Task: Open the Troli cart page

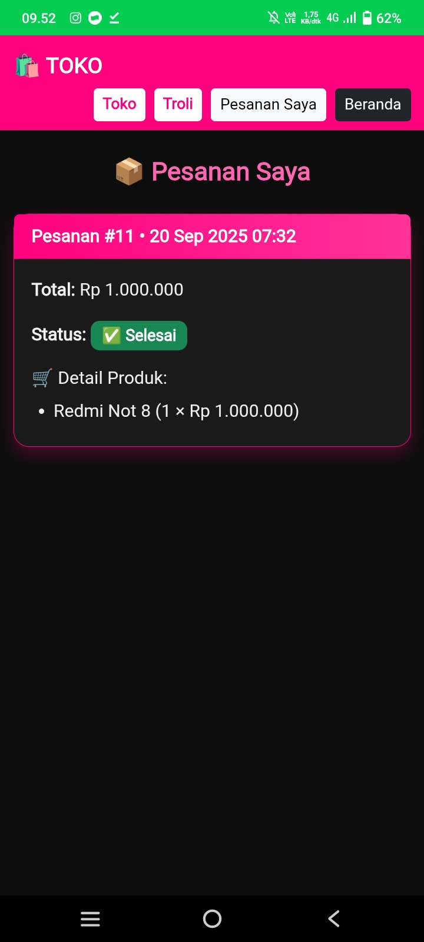Action: 178,104
